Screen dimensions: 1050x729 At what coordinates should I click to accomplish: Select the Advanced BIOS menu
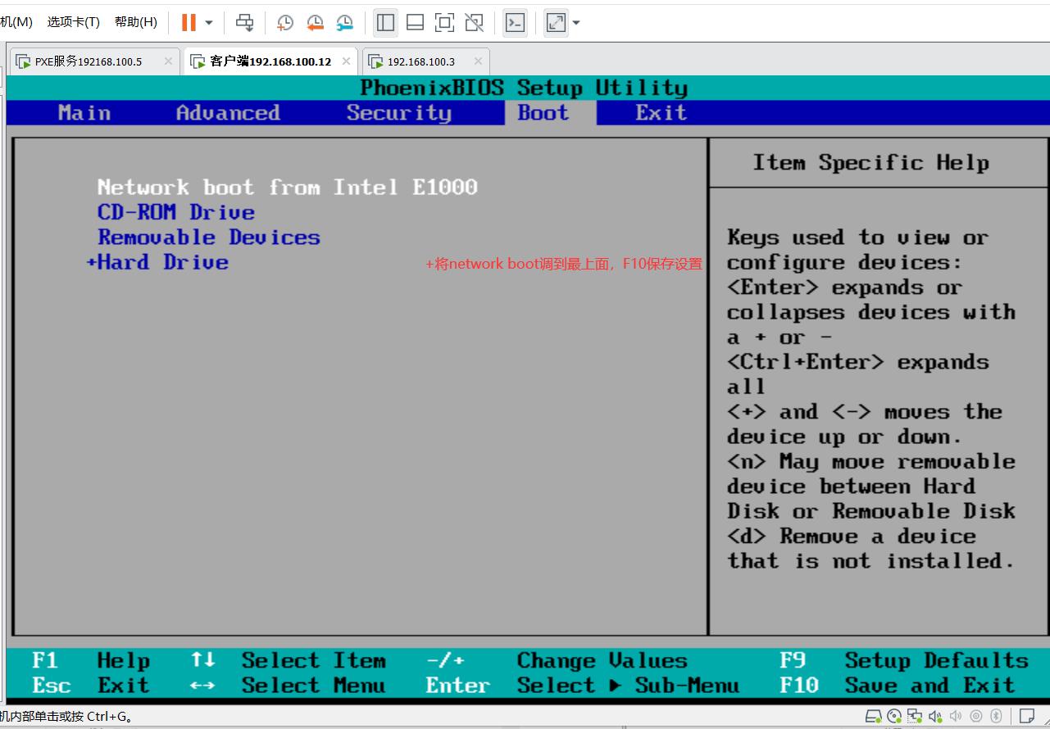(x=228, y=113)
